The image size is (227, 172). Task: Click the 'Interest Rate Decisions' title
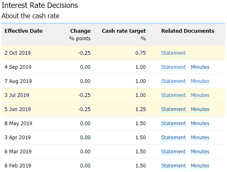[40, 5]
